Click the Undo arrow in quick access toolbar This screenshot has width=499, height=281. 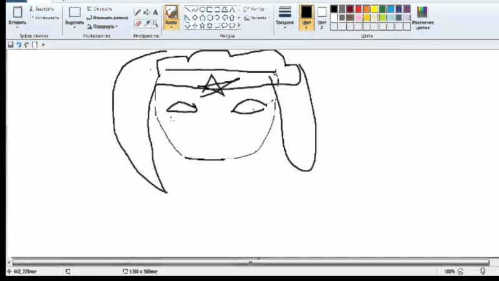tap(19, 44)
